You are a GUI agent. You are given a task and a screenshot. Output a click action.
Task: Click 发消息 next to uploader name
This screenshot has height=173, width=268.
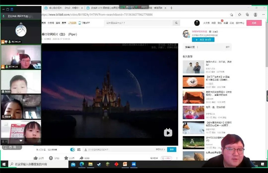click(214, 32)
